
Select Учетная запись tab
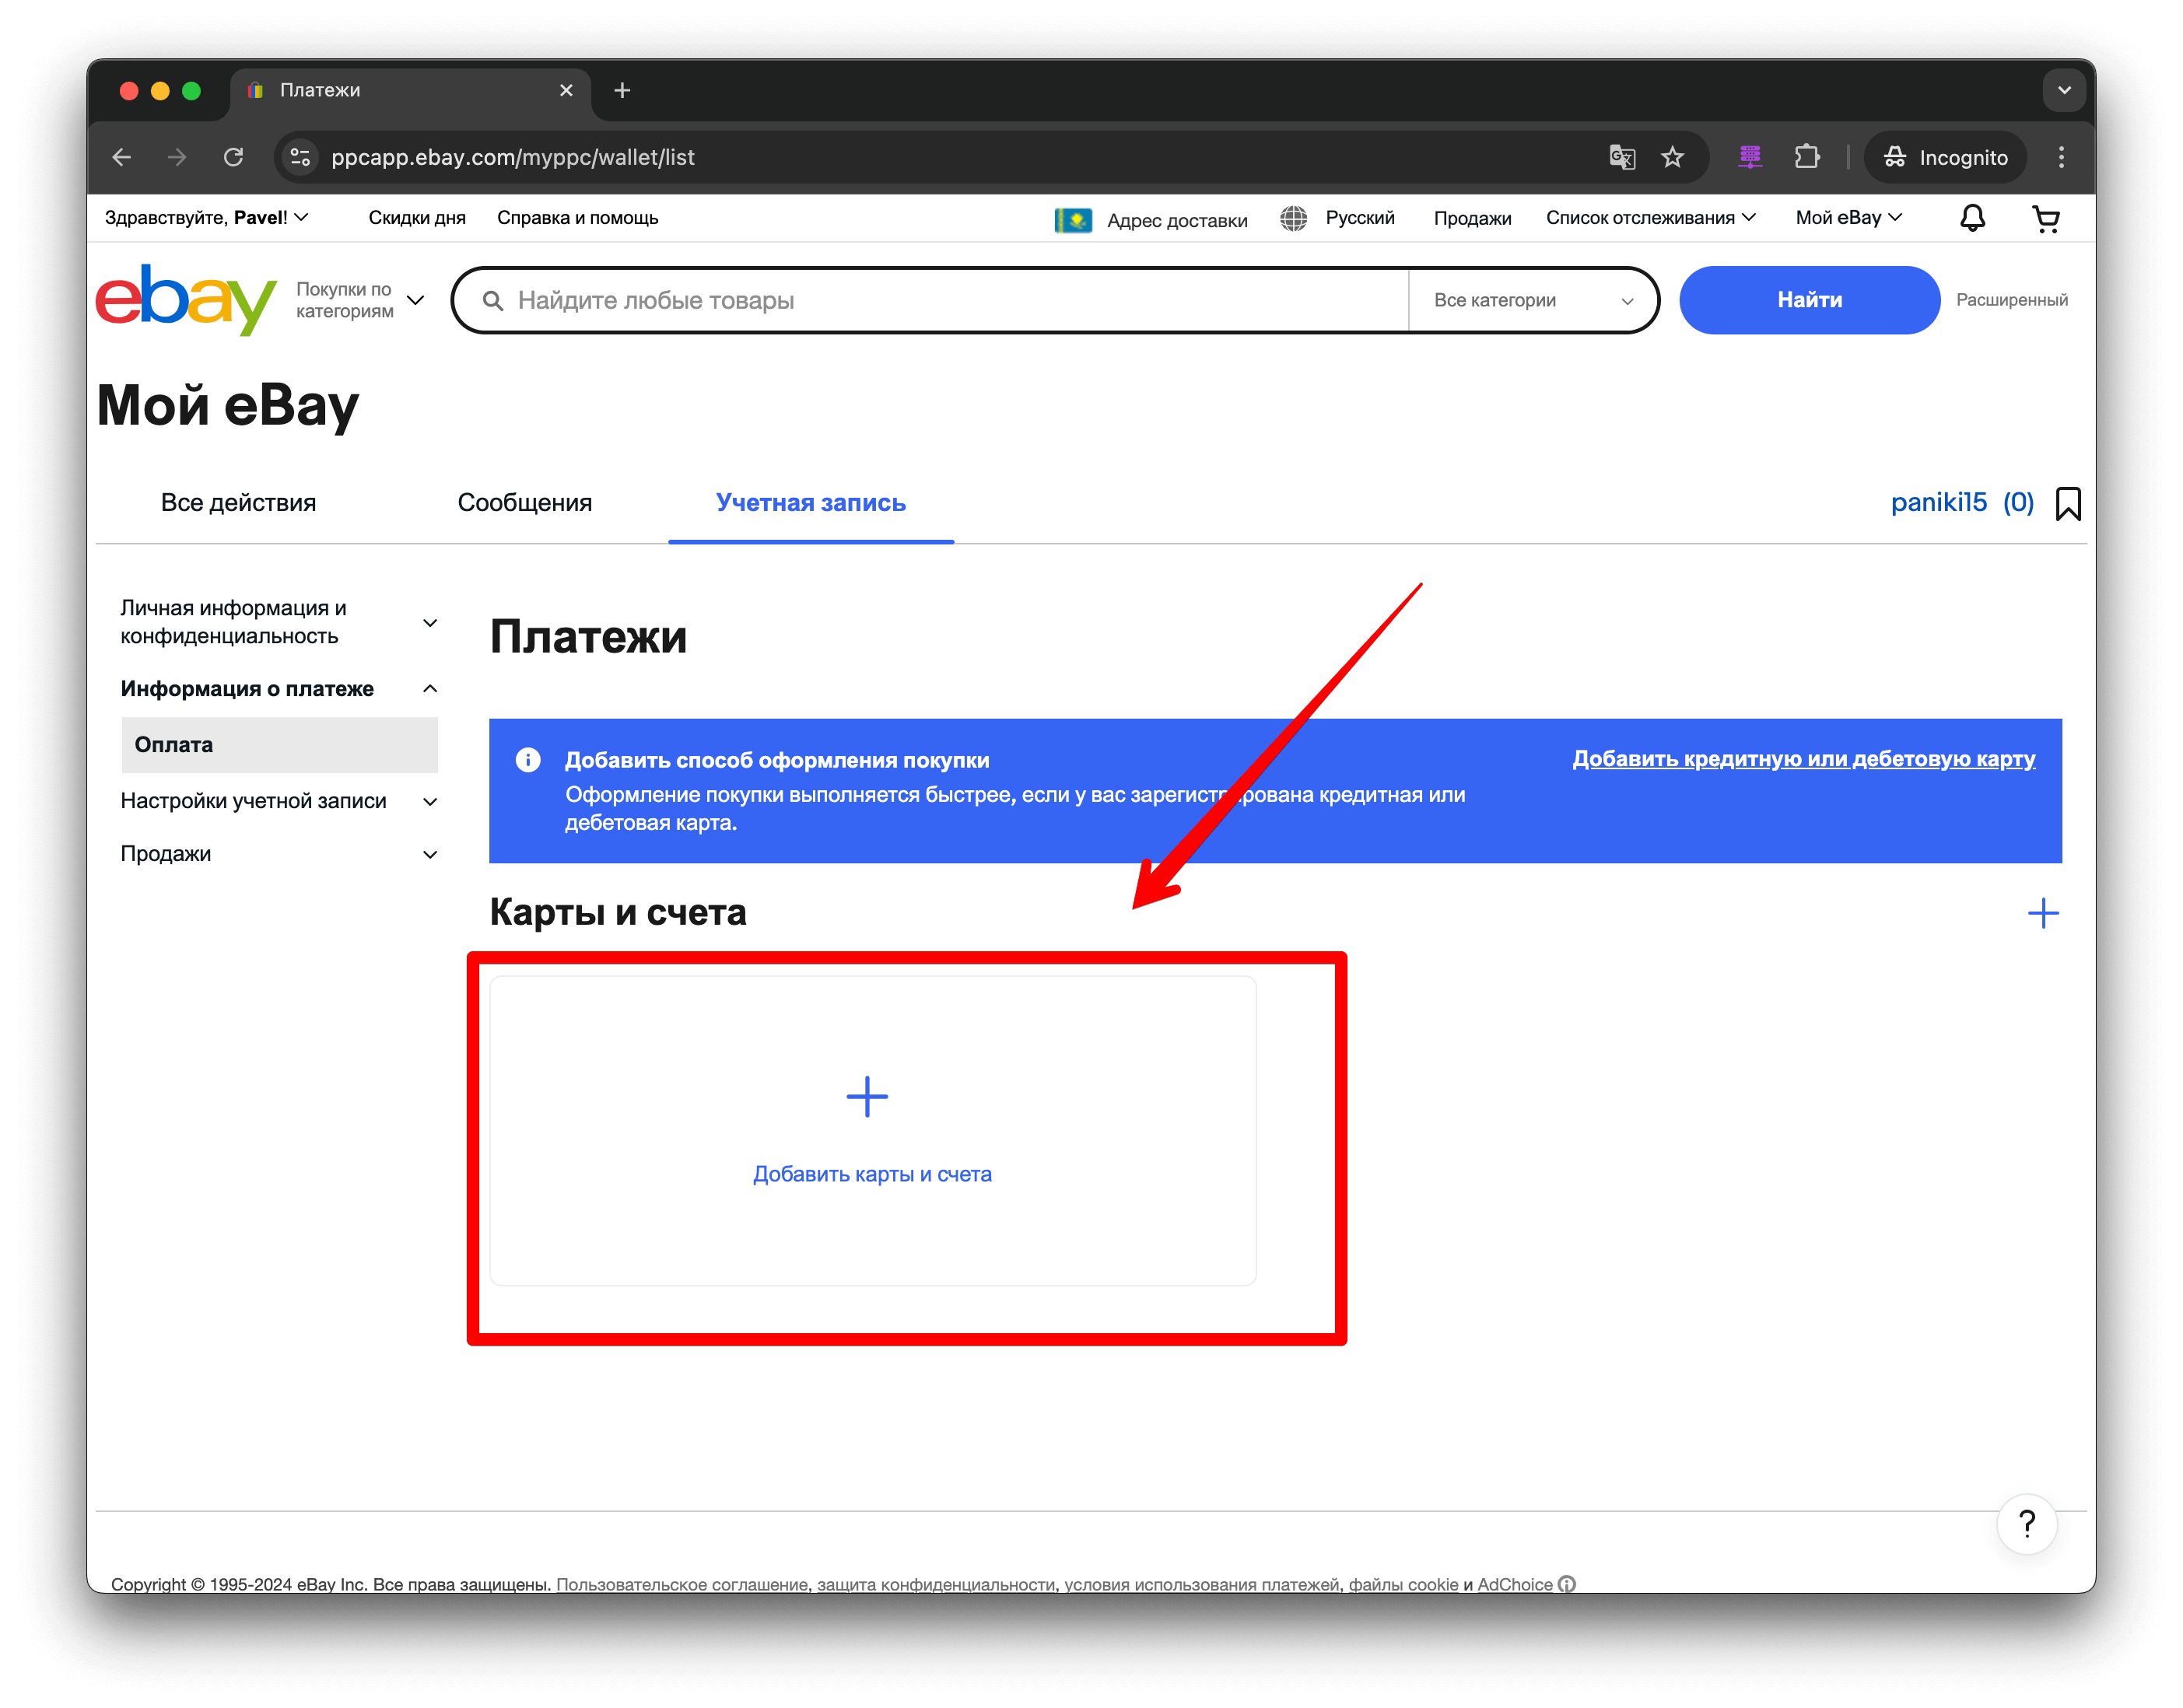tap(810, 502)
